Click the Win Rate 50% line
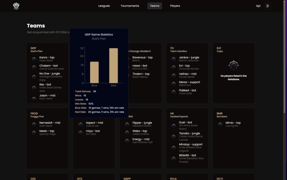 [x=84, y=104]
